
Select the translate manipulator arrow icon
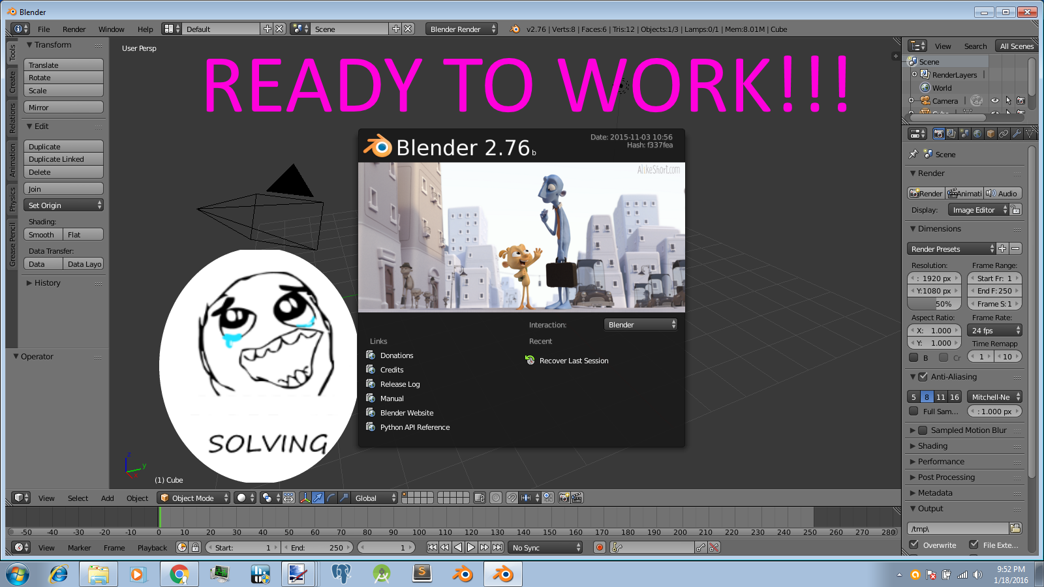click(318, 498)
